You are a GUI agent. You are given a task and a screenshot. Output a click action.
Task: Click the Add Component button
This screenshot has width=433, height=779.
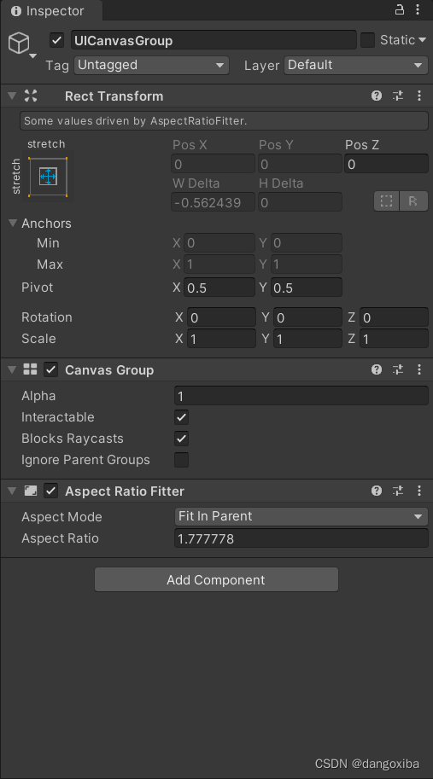click(x=216, y=580)
